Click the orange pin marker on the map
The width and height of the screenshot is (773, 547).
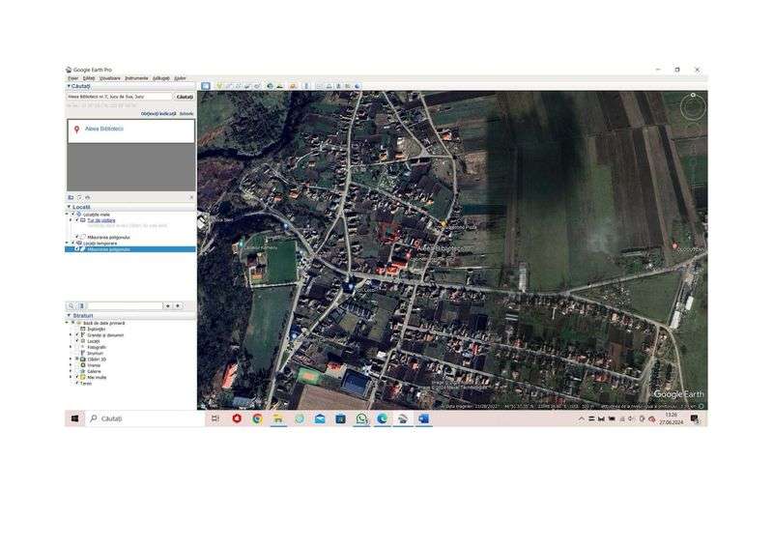click(444, 223)
